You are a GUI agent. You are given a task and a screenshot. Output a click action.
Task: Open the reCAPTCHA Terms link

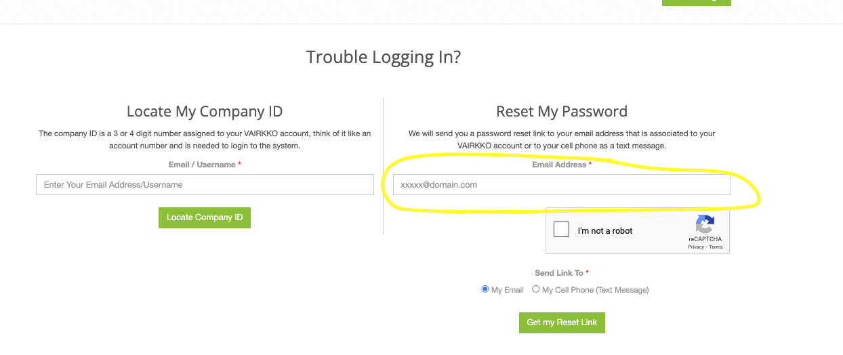coord(716,247)
